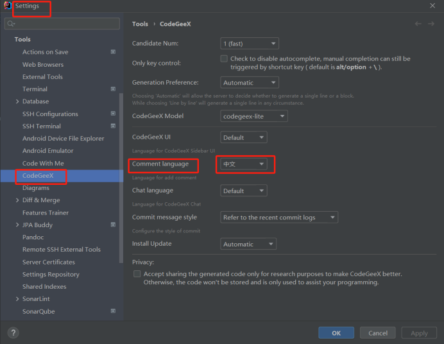Expand the SonarLint tree node
The height and width of the screenshot is (344, 444).
pos(17,298)
